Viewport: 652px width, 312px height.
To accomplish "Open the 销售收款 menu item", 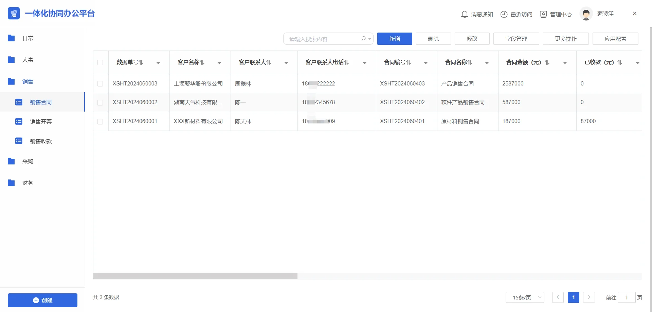I will [42, 141].
